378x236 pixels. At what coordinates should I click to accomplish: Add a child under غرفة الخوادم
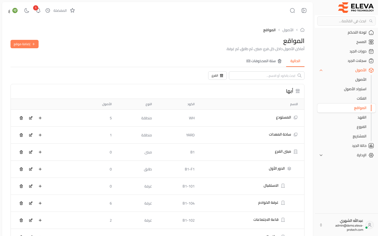pos(40,203)
